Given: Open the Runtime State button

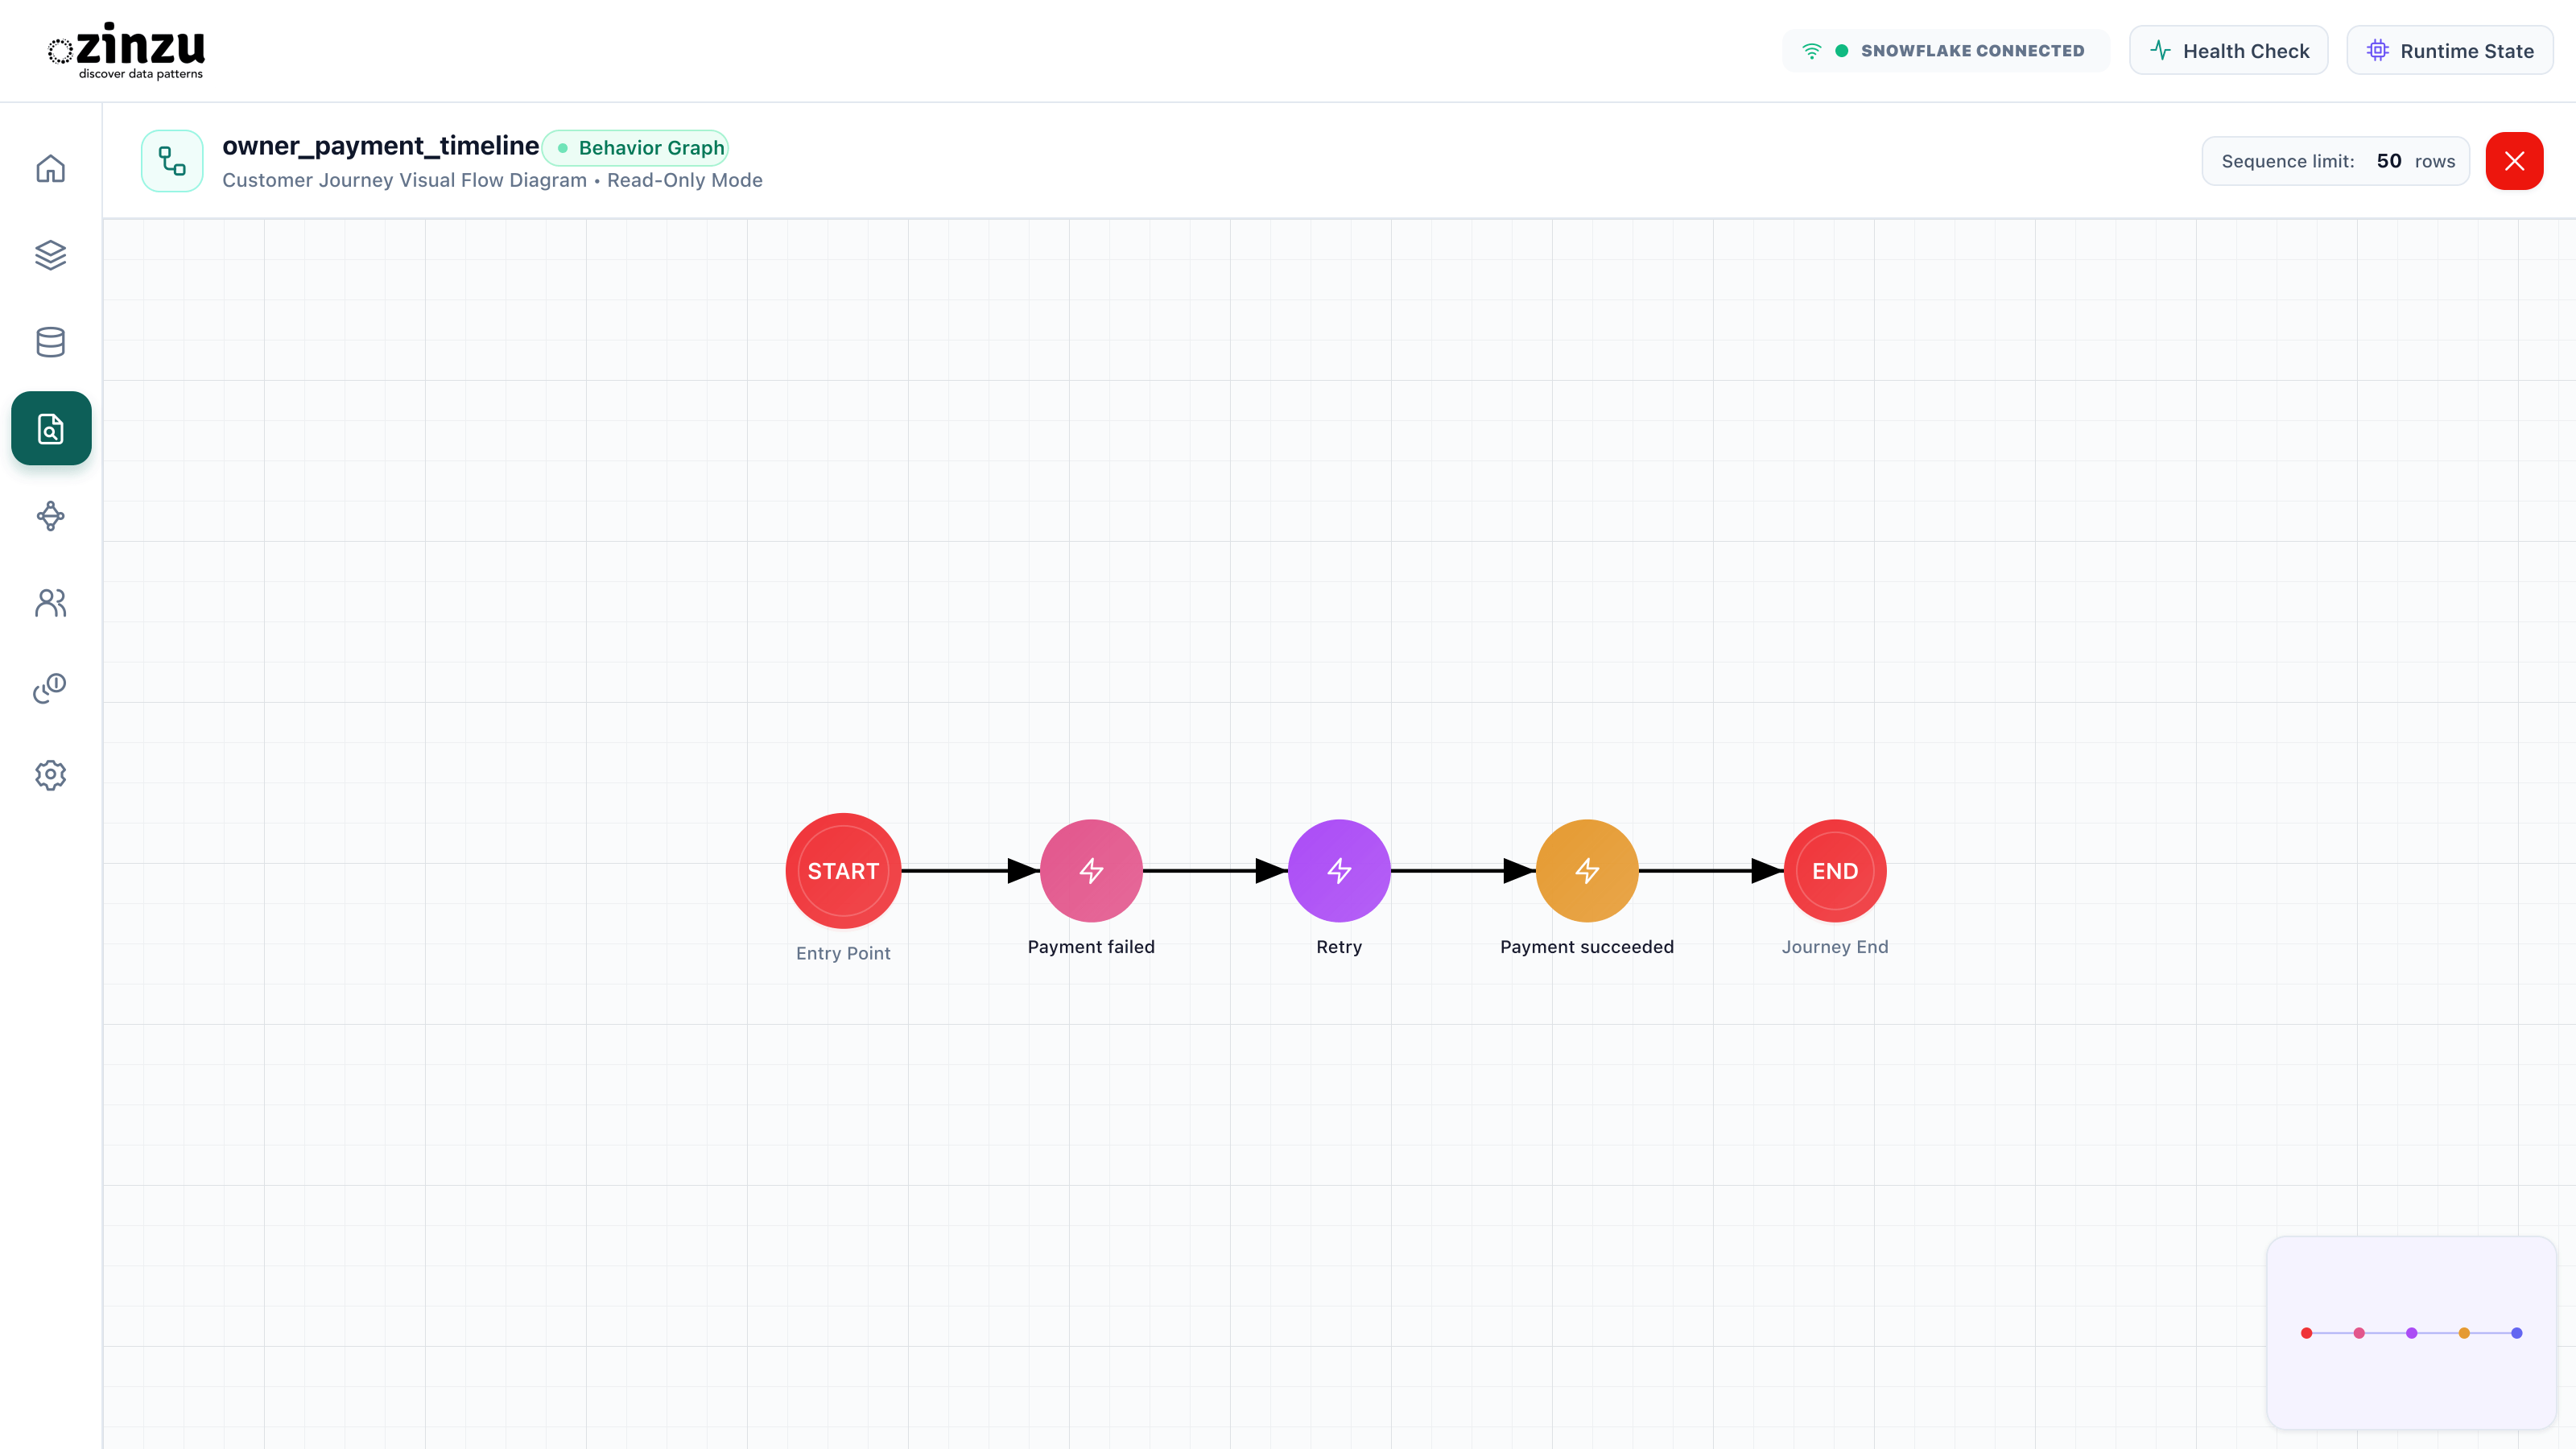Looking at the screenshot, I should pos(2450,51).
